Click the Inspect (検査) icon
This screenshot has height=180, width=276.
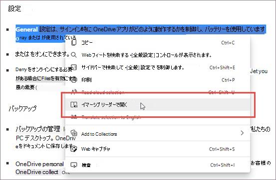click(74, 165)
